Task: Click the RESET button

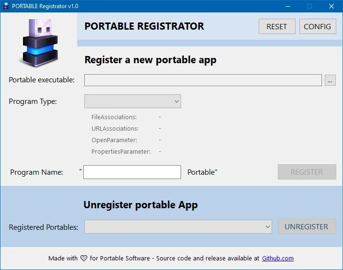Action: click(277, 26)
